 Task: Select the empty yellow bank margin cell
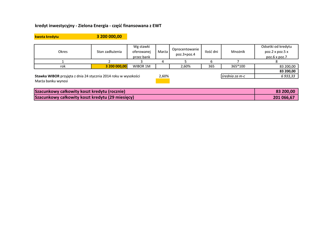pos(163,81)
